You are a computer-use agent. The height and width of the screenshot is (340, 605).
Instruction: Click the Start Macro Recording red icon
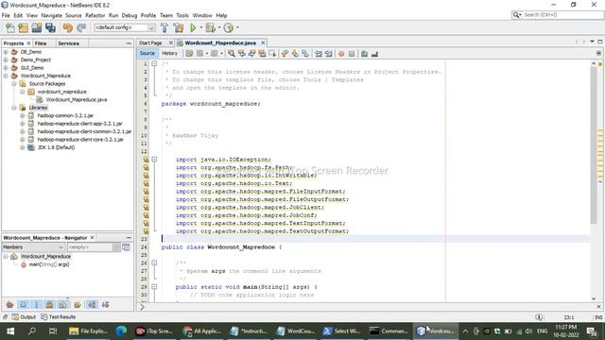[341, 54]
